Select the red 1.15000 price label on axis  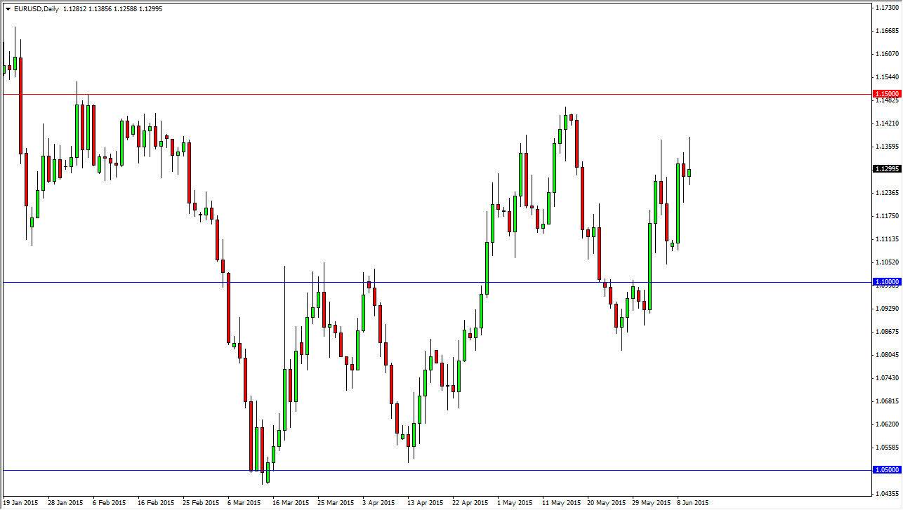885,93
